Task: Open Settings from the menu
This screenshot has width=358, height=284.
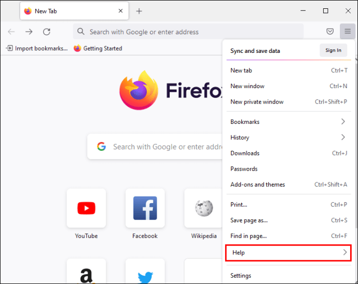Action: click(288, 276)
